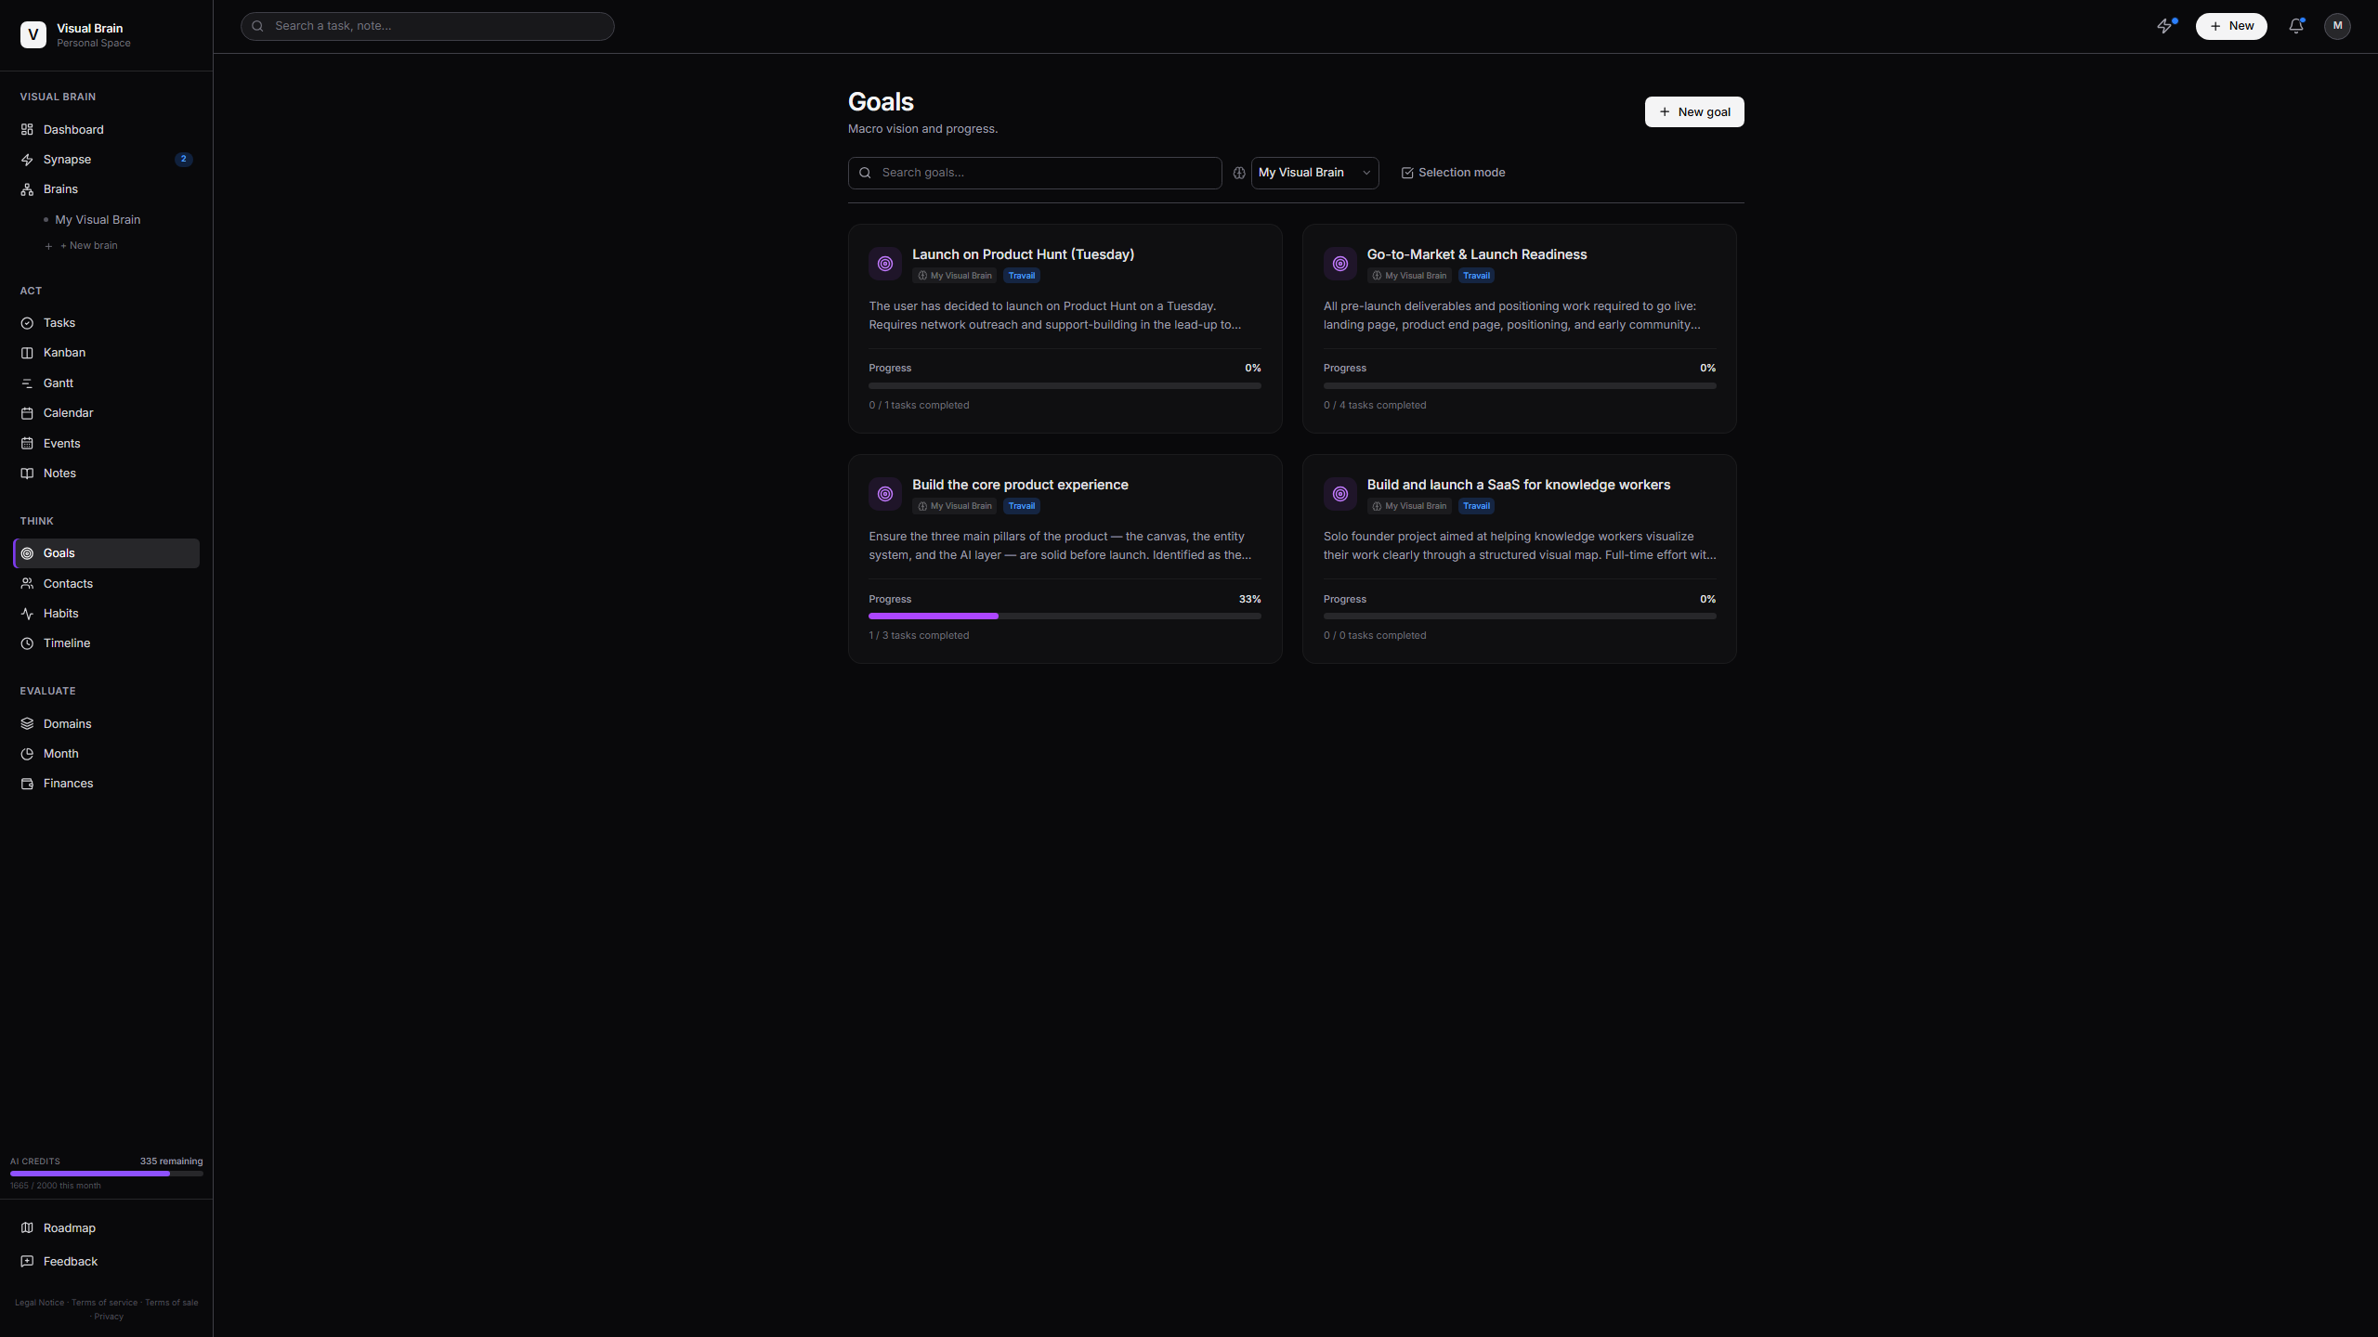Expand the Brains section in sidebar
This screenshot has width=2378, height=1337.
pos(60,189)
